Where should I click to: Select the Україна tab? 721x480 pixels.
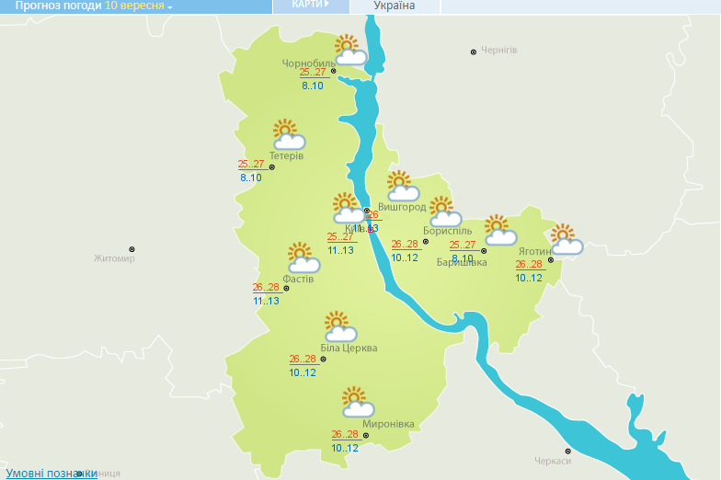[x=395, y=6]
